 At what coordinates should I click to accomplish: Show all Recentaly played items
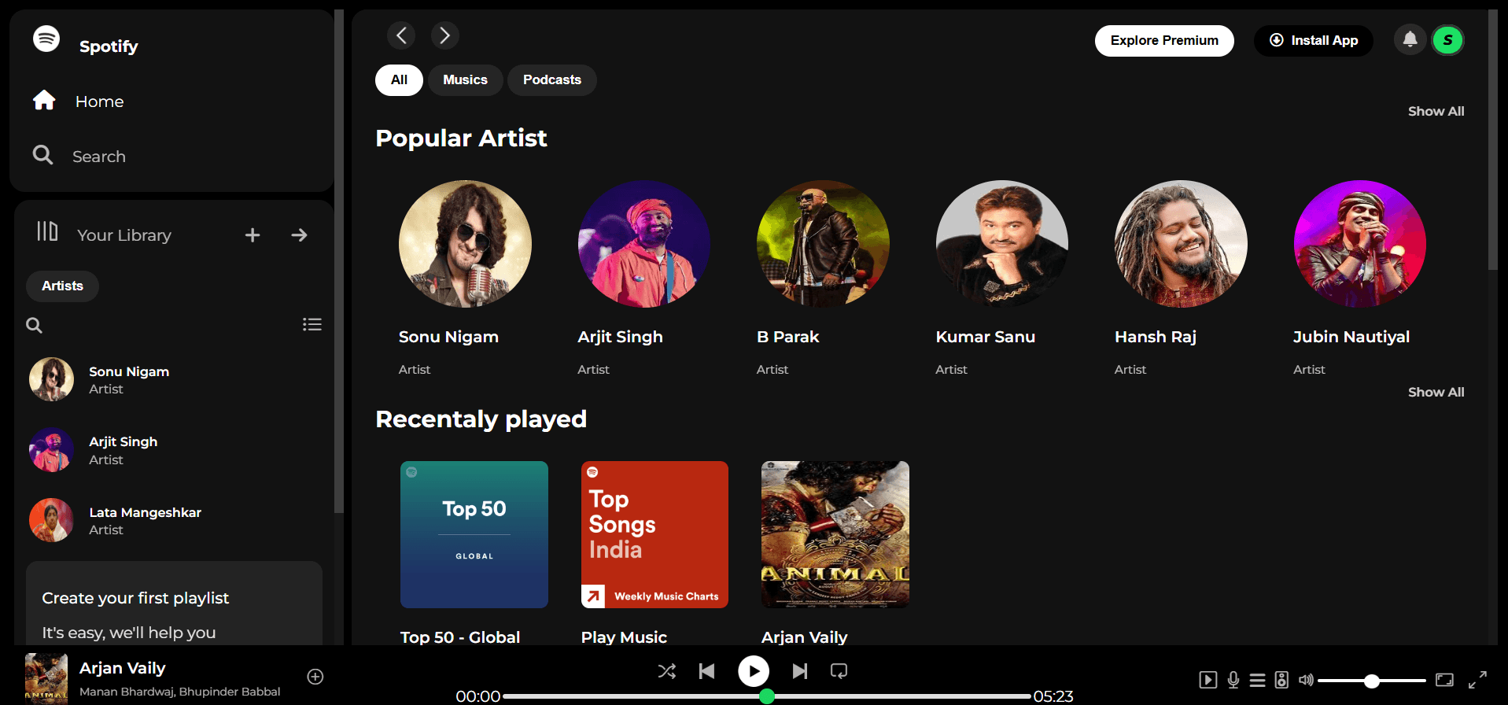pyautogui.click(x=1436, y=393)
